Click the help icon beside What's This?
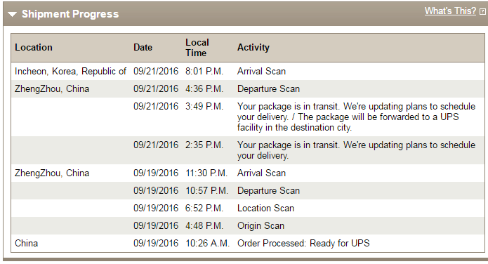 [x=482, y=11]
